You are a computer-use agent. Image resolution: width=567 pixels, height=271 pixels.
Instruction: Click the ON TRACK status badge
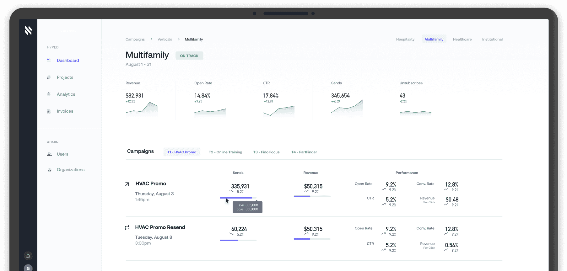coord(189,56)
